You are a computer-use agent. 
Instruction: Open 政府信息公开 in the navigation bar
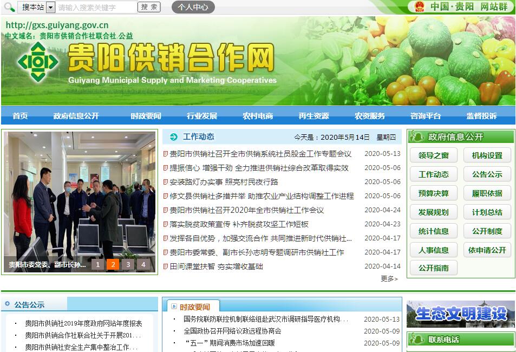[x=76, y=116]
